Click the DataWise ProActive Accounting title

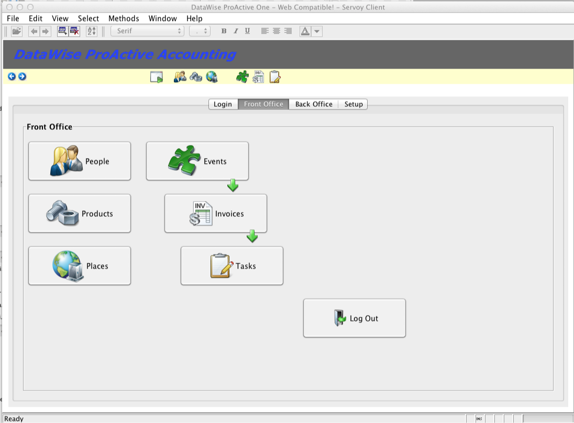coord(125,54)
